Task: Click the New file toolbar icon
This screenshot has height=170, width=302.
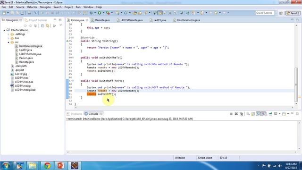Action: (x=4, y=13)
